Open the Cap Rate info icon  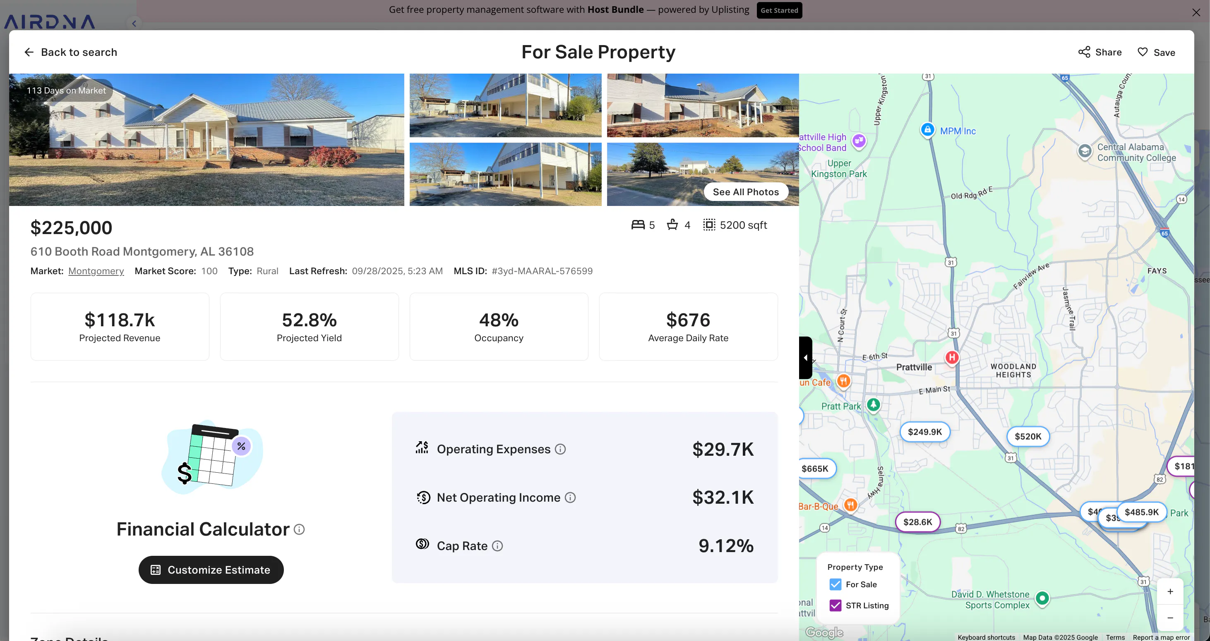tap(497, 546)
